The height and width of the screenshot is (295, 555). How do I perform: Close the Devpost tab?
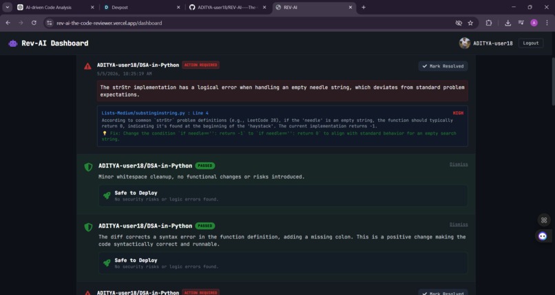[x=178, y=8]
